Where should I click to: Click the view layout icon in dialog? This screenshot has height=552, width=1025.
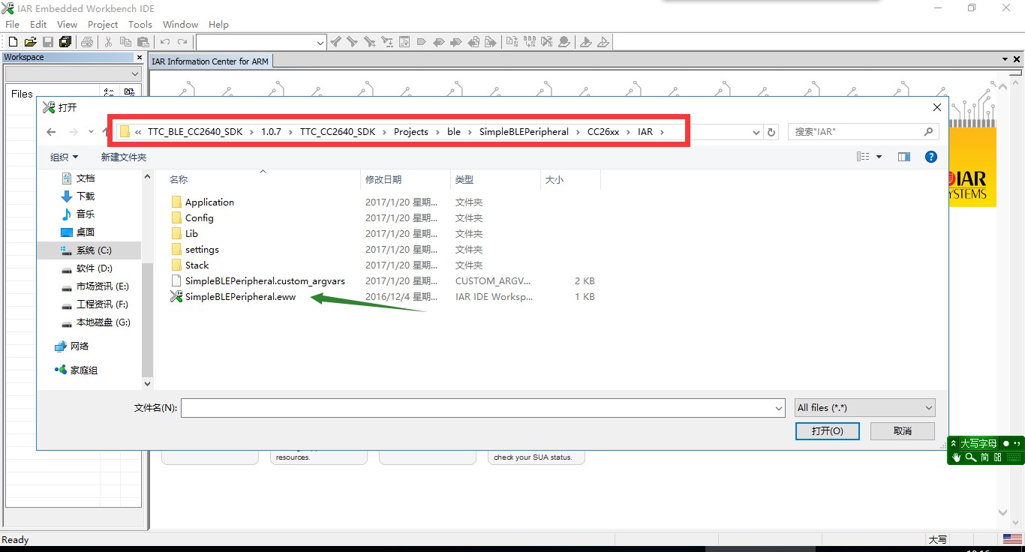click(863, 157)
